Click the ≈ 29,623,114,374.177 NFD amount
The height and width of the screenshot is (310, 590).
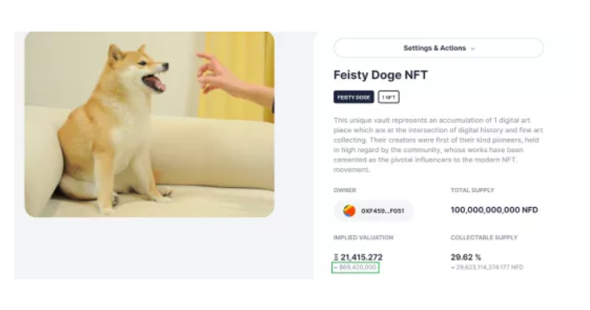point(487,268)
